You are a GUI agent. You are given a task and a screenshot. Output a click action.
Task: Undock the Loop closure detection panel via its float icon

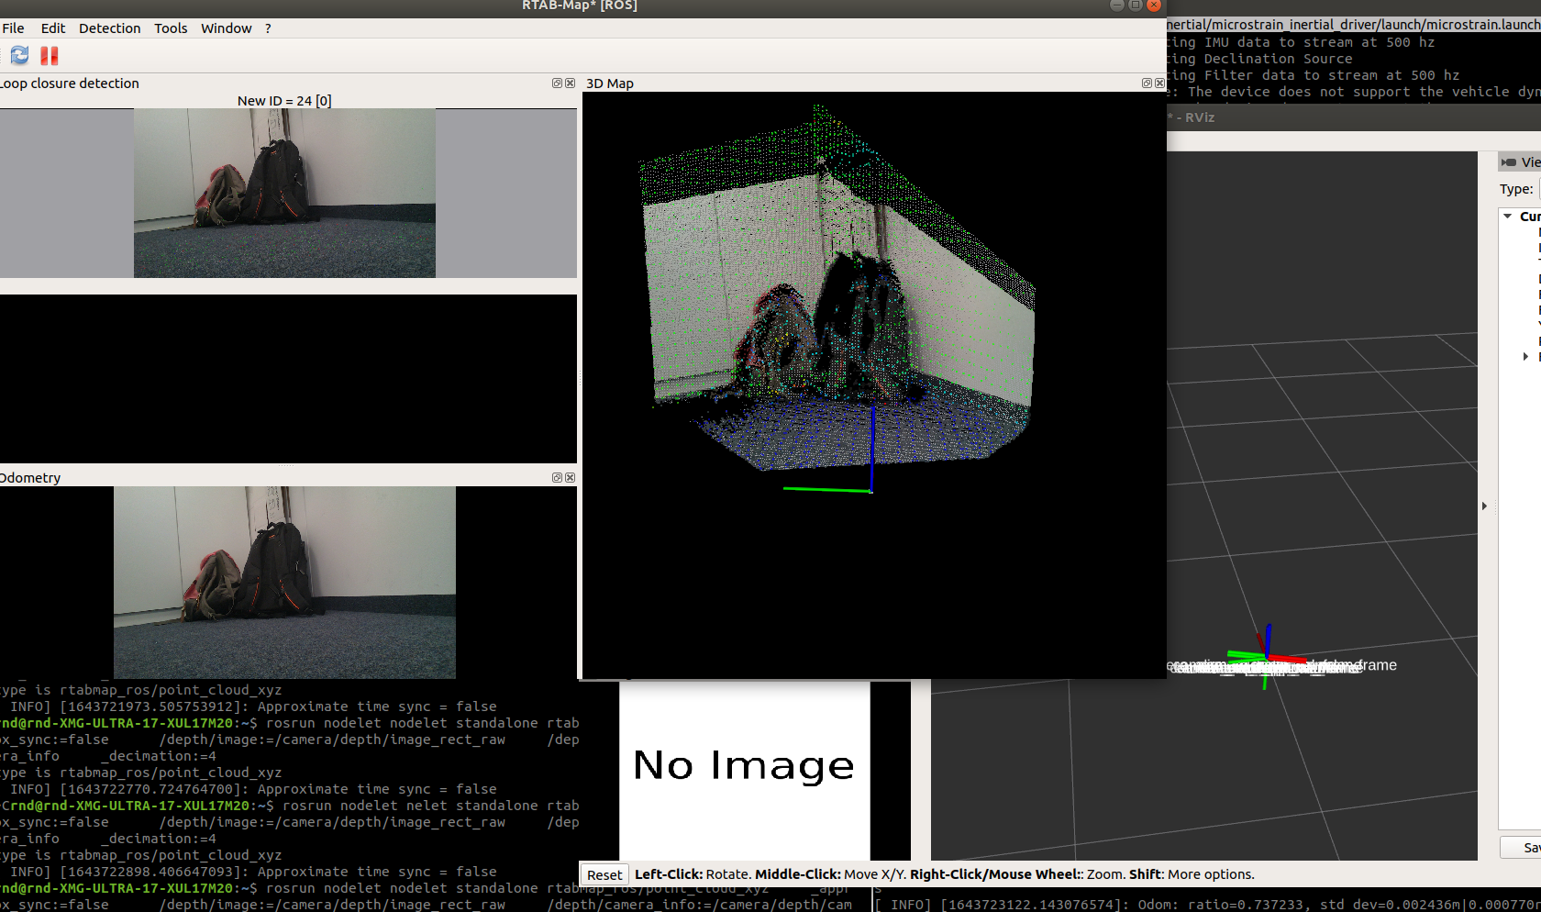tap(556, 83)
